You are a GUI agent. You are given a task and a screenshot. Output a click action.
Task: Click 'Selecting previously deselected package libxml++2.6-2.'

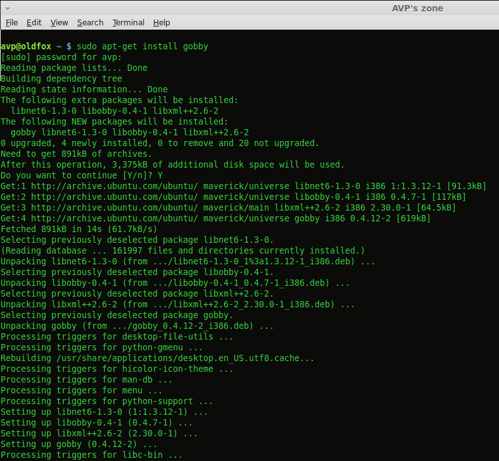pyautogui.click(x=137, y=294)
